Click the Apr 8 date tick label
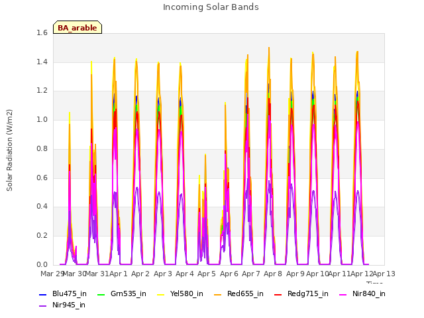Viewport: 424px width, 318px height. (x=273, y=274)
